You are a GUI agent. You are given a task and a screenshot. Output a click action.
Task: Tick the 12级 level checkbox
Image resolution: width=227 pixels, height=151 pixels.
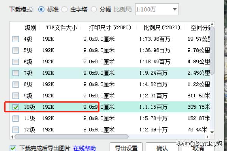(x=16, y=130)
